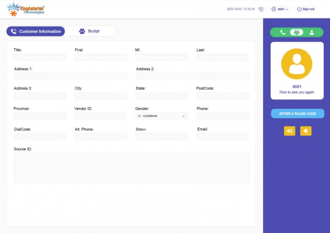This screenshot has height=233, width=330.
Task: Click the yellow agent avatar picture
Action: point(297,64)
